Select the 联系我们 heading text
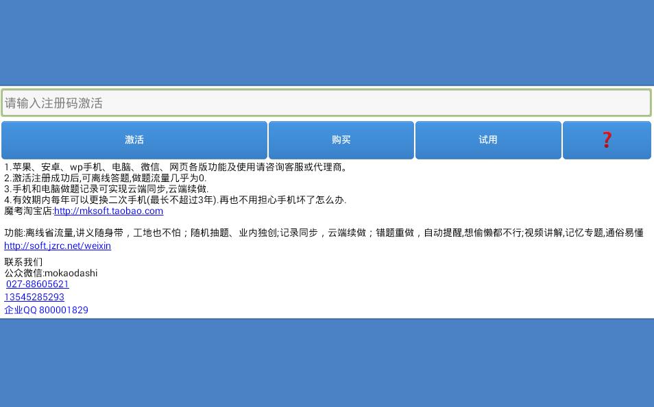Screen dimensions: 654x407 point(23,262)
